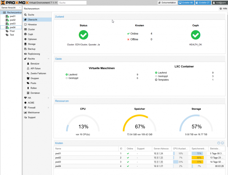Click the pve02 memory usage bar
Image resolution: width=228 pixels, height=175 pixels.
197,158
